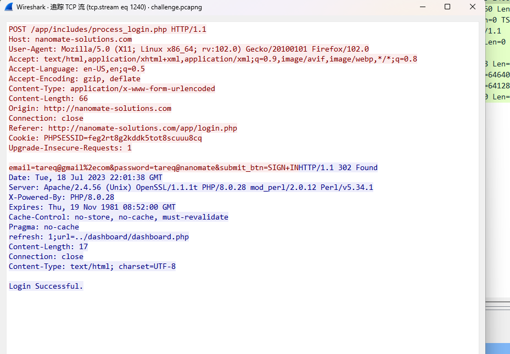
Task: Click the red Connection: close request header
Action: point(46,119)
